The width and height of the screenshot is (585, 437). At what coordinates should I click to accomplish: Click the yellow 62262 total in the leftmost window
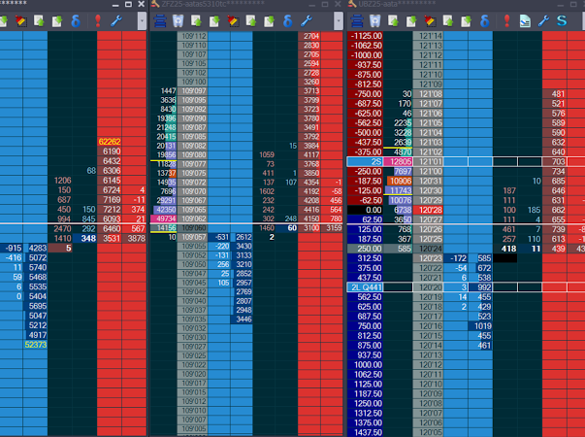110,142
